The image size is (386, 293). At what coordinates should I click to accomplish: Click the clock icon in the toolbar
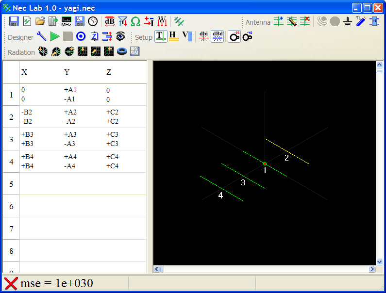point(93,22)
